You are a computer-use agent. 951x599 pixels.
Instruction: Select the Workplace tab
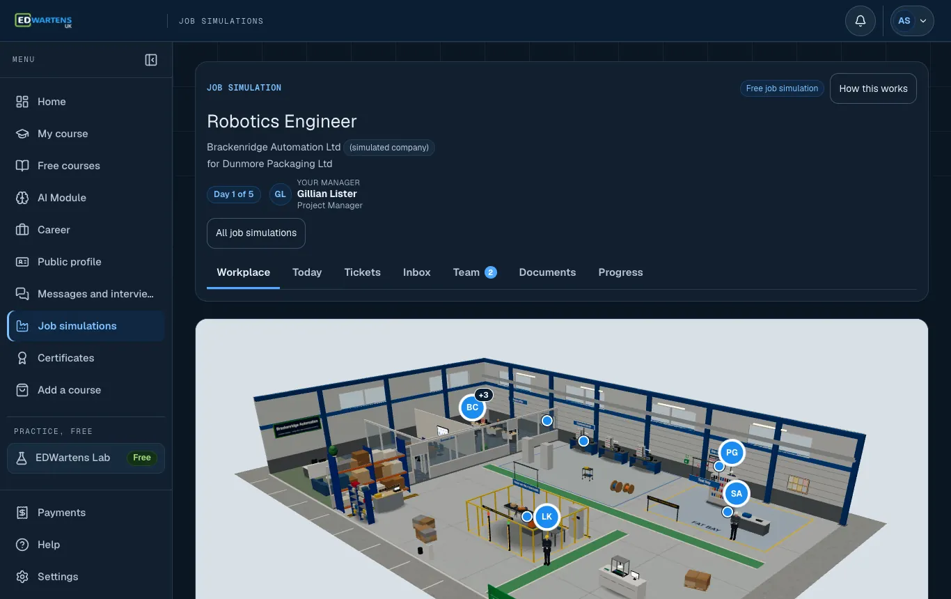(x=243, y=272)
